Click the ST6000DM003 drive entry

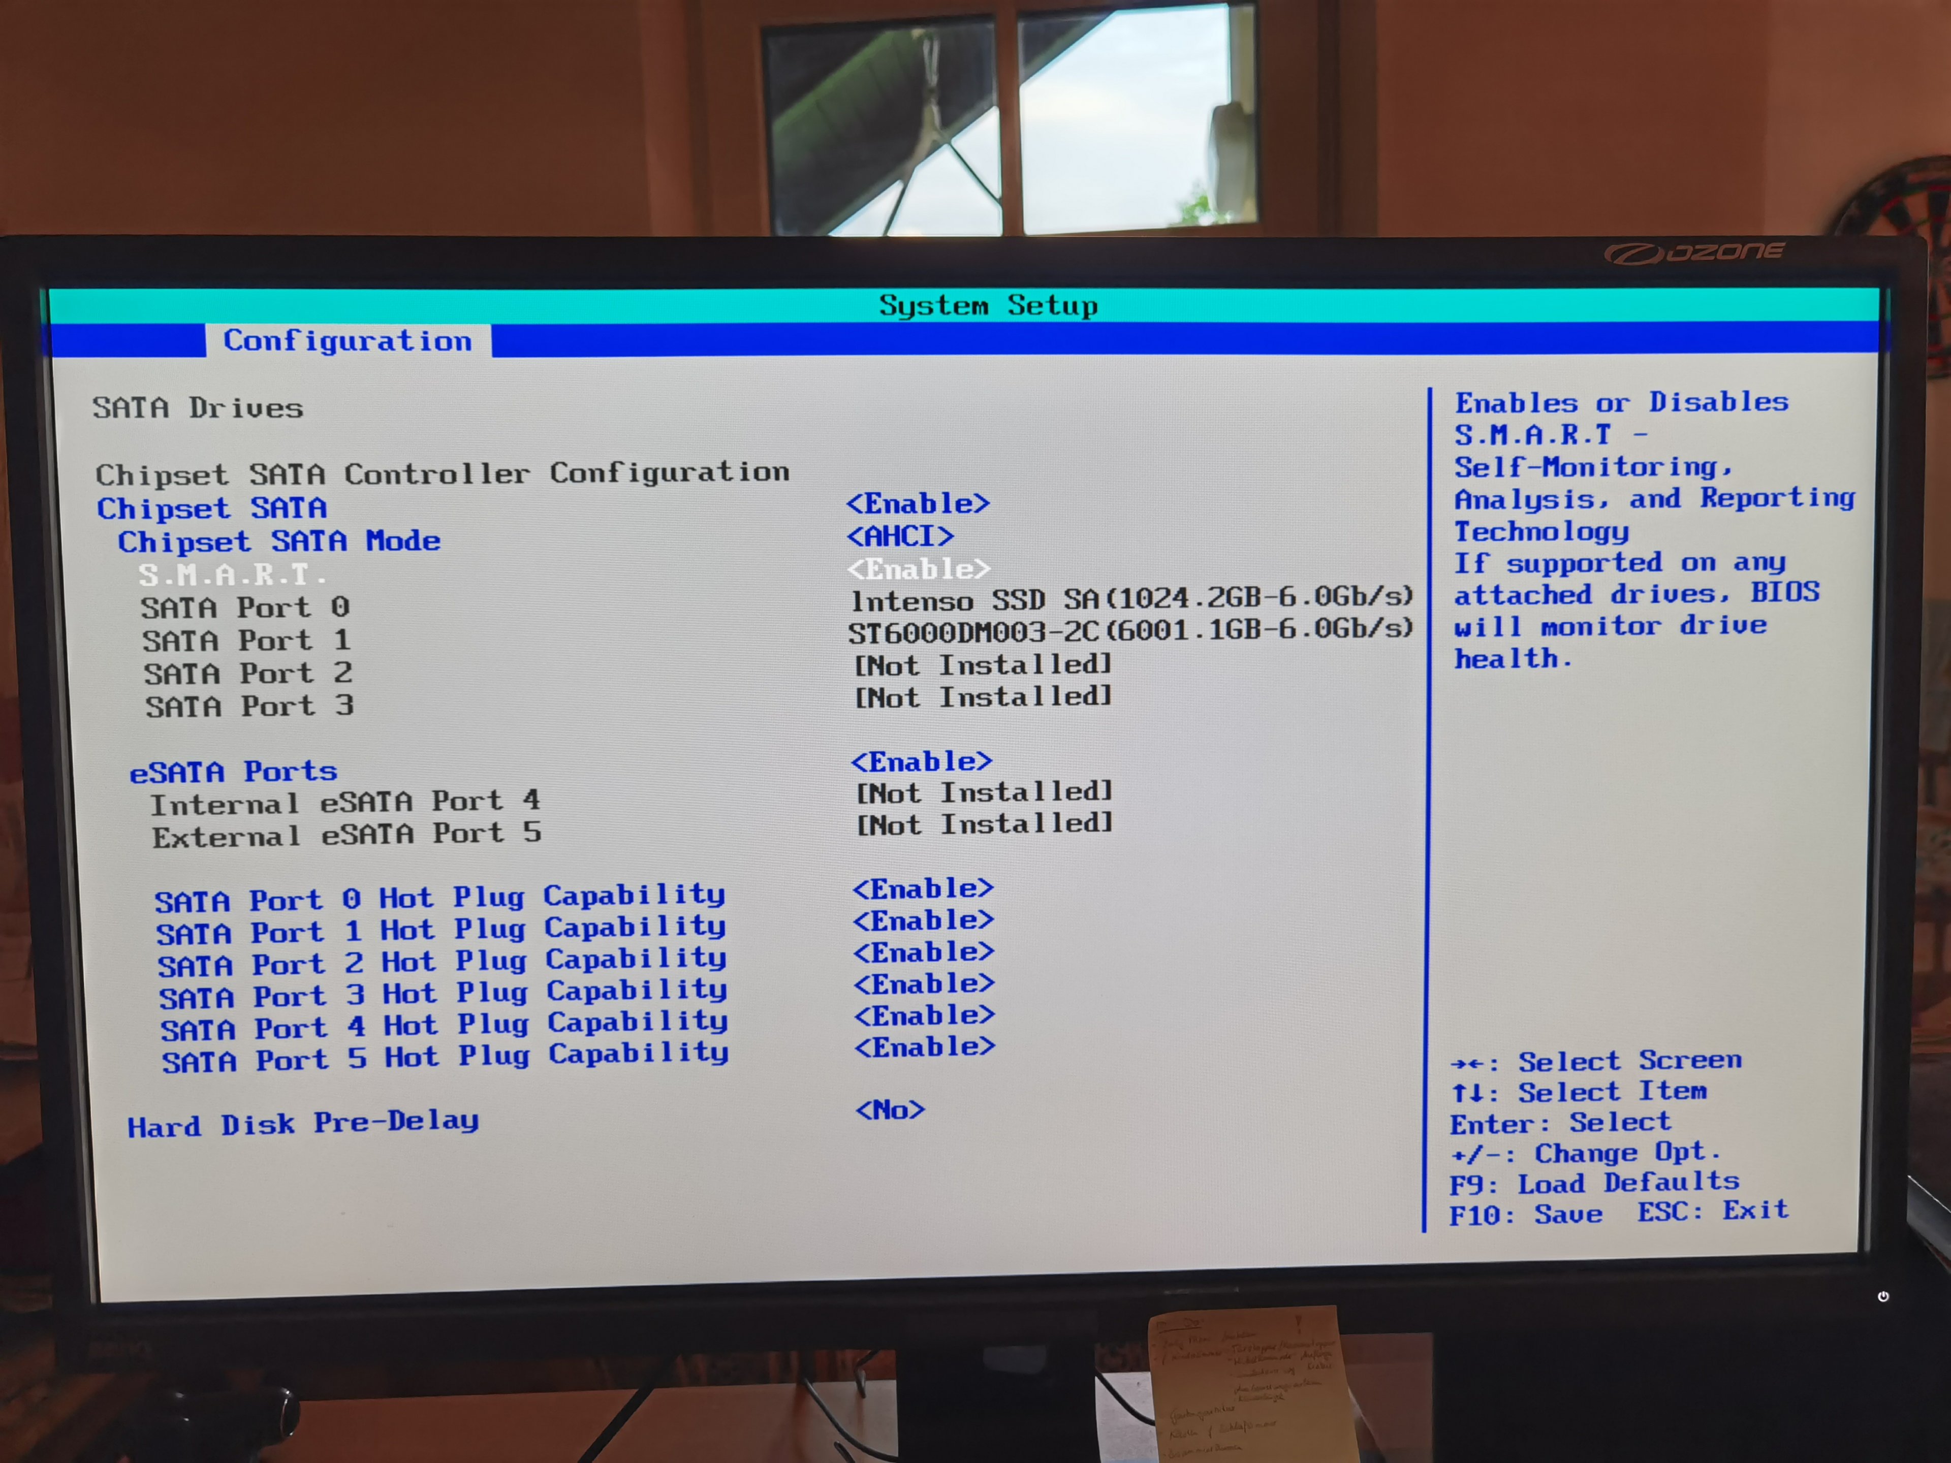(1131, 631)
